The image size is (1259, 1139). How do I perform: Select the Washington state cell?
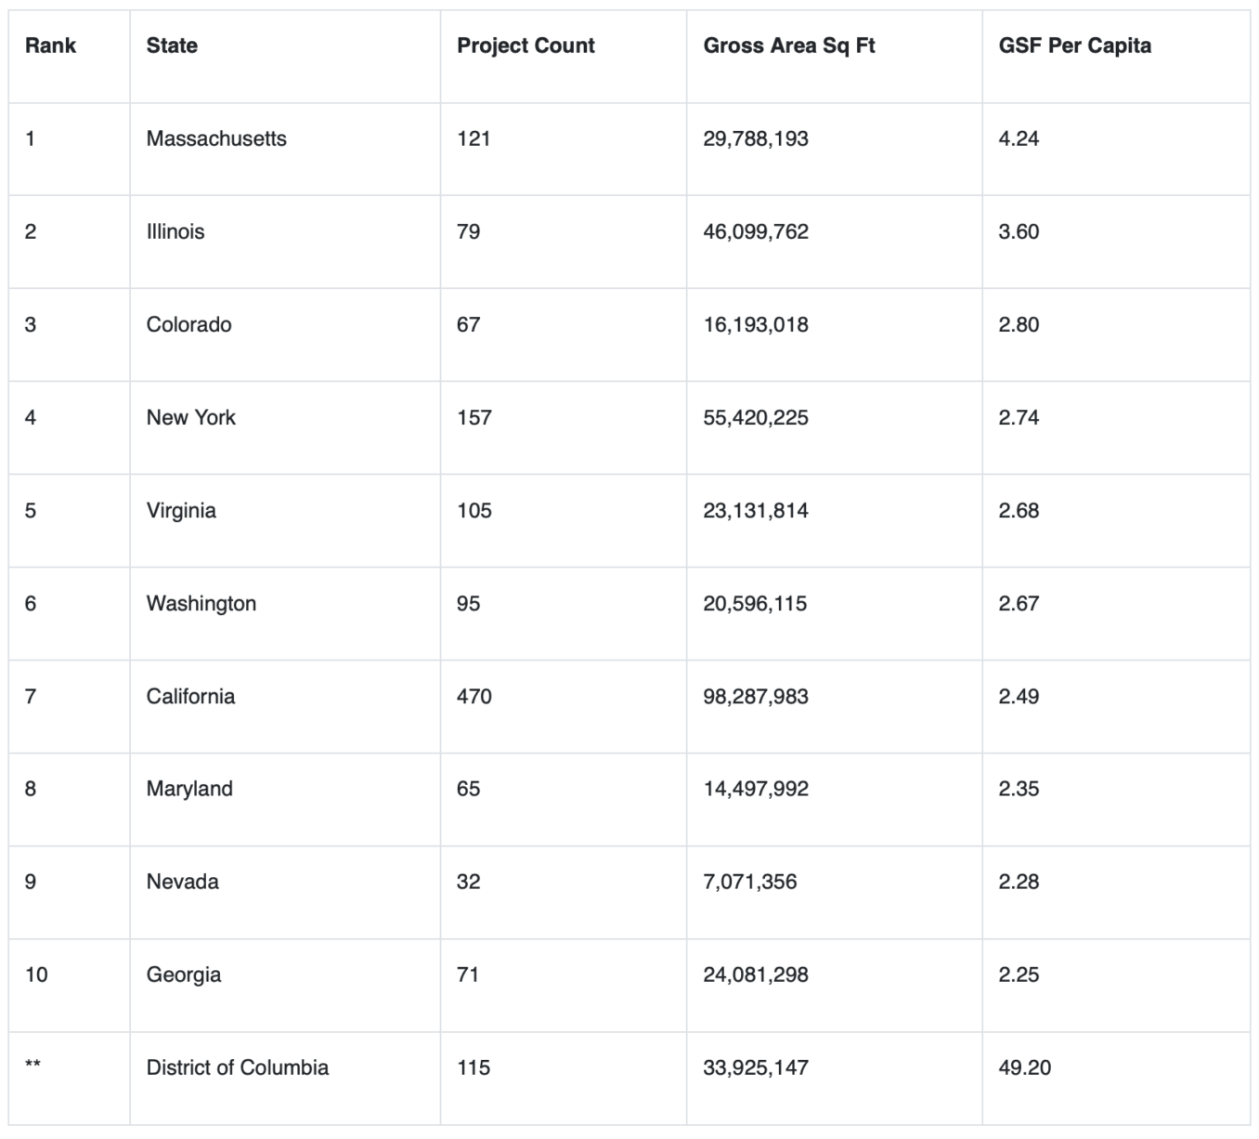pyautogui.click(x=201, y=603)
